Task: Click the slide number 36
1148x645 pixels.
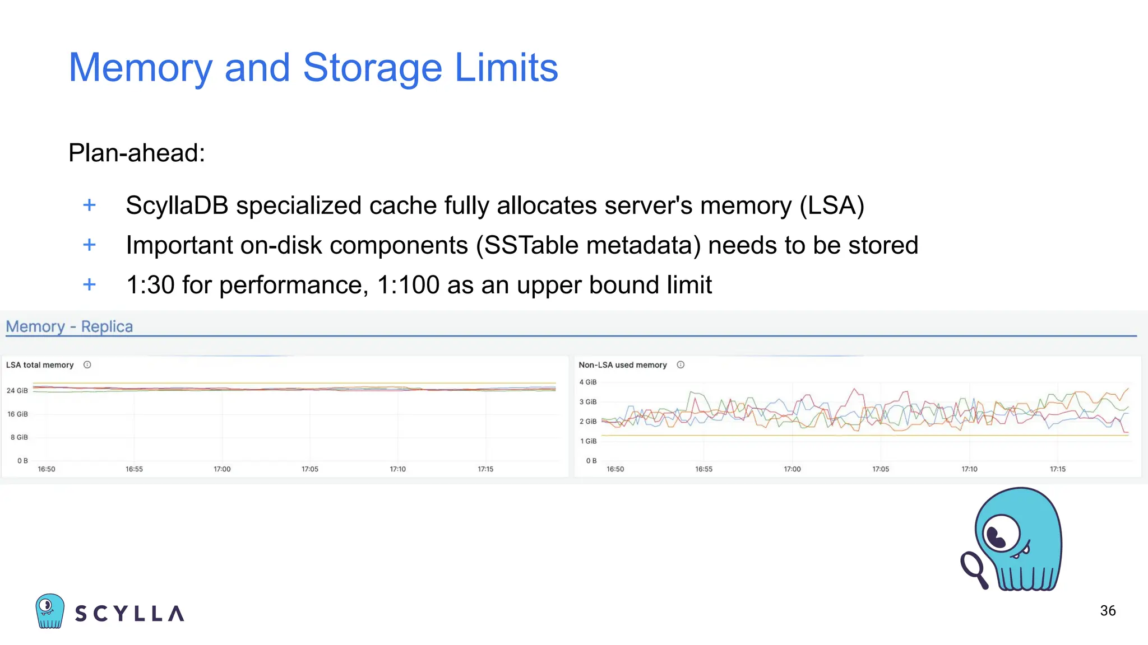Action: pyautogui.click(x=1108, y=611)
